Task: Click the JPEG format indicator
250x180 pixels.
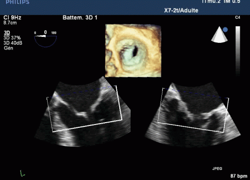Action: point(217,168)
